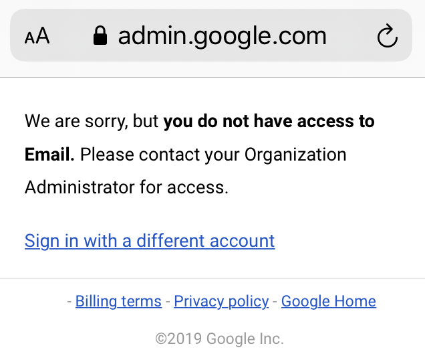Tap the padlock security icon
Screen dimensions: 425x364
100,35
